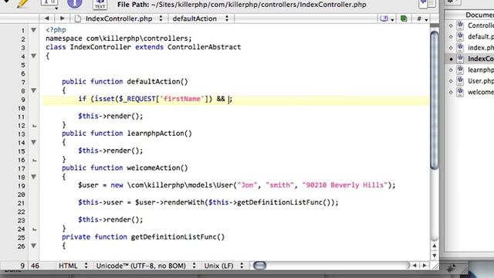Open the defaultAction function popup

201,19
